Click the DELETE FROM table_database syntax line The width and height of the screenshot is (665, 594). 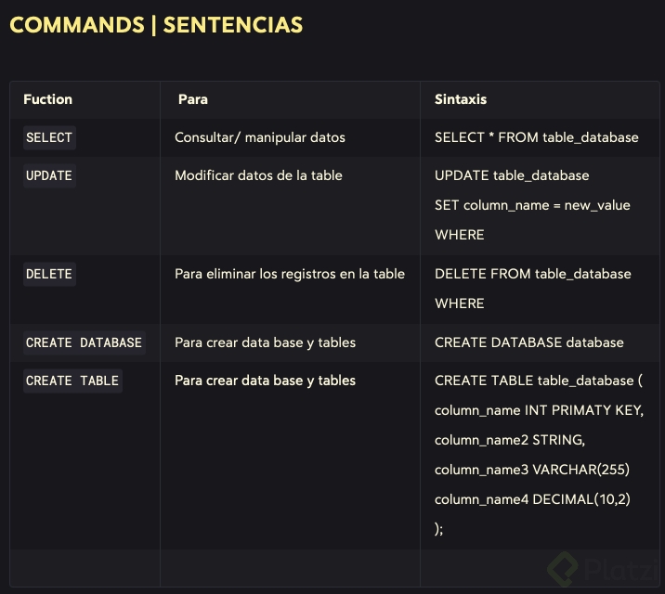coord(533,274)
